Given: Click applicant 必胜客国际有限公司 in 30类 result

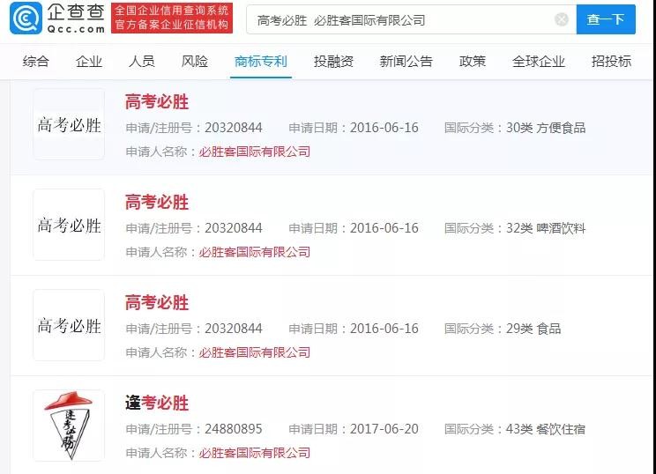Looking at the screenshot, I should pyautogui.click(x=254, y=152).
